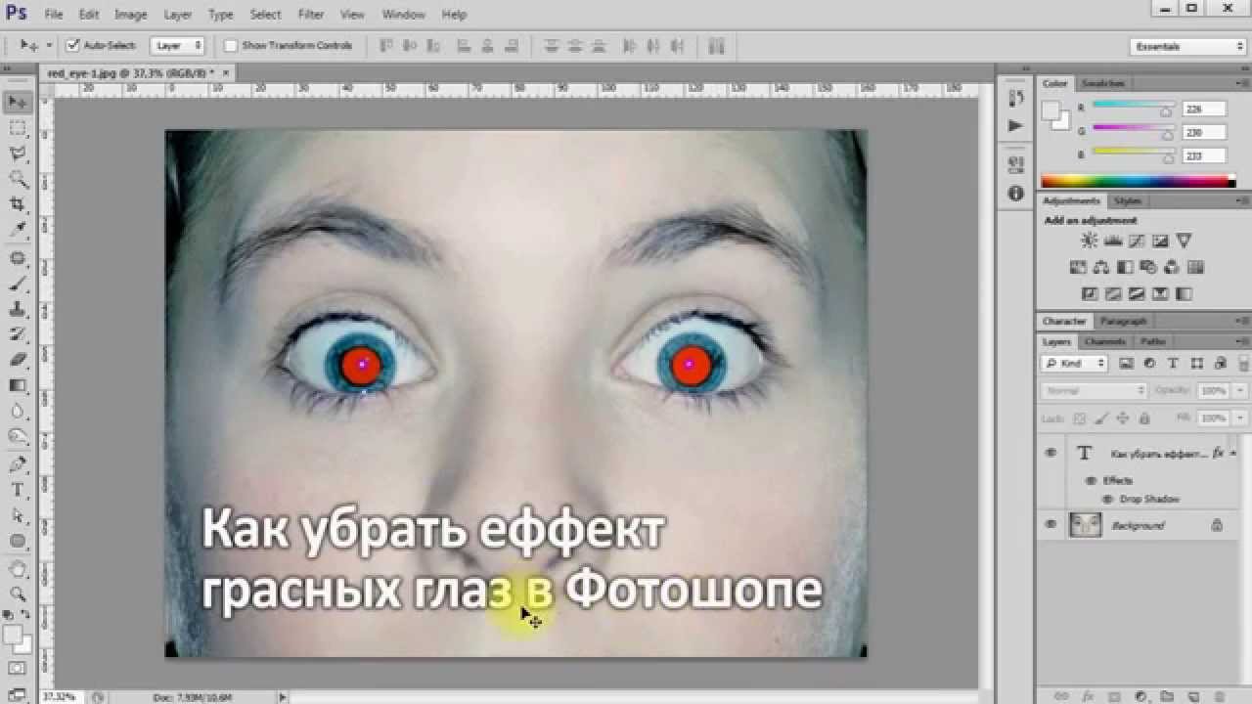Select the Zoom tool in the toolbox

[x=18, y=594]
